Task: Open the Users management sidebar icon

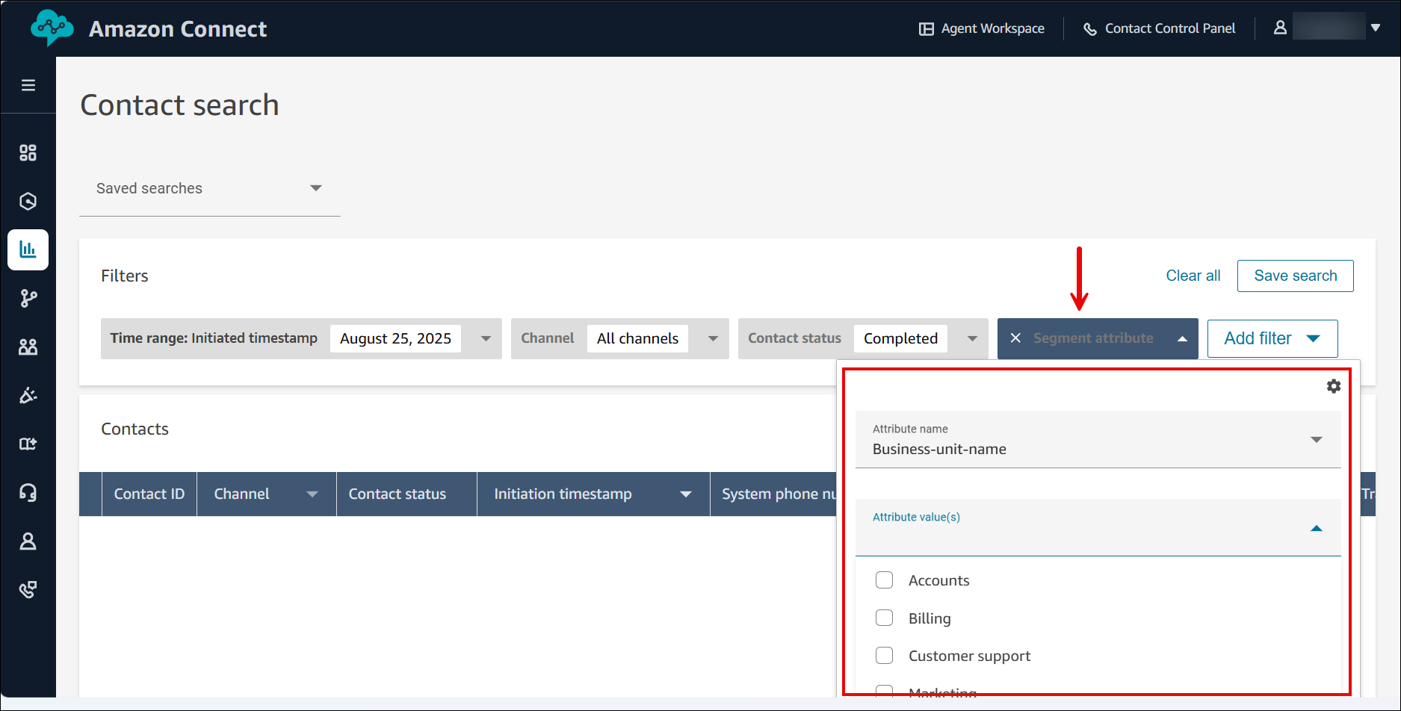Action: pos(28,347)
